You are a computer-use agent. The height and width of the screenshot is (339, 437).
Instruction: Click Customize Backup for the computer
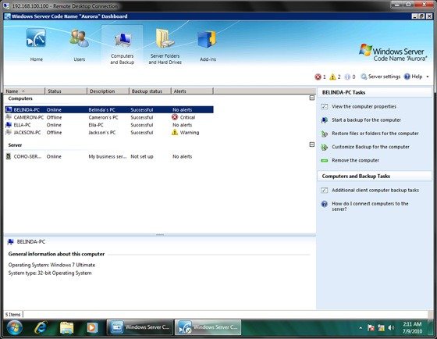371,147
